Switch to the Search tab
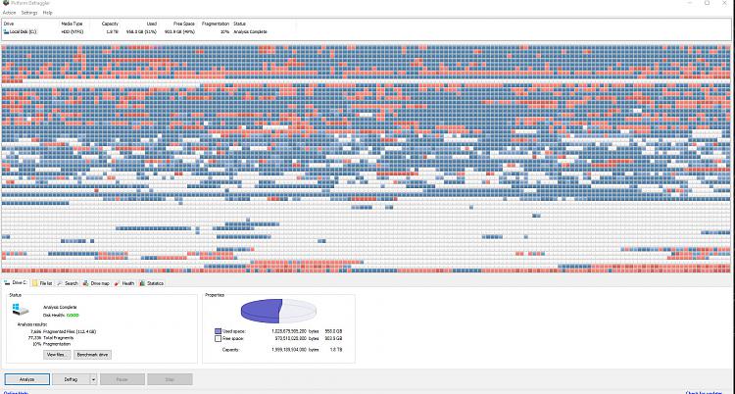735x394 pixels. tap(68, 283)
